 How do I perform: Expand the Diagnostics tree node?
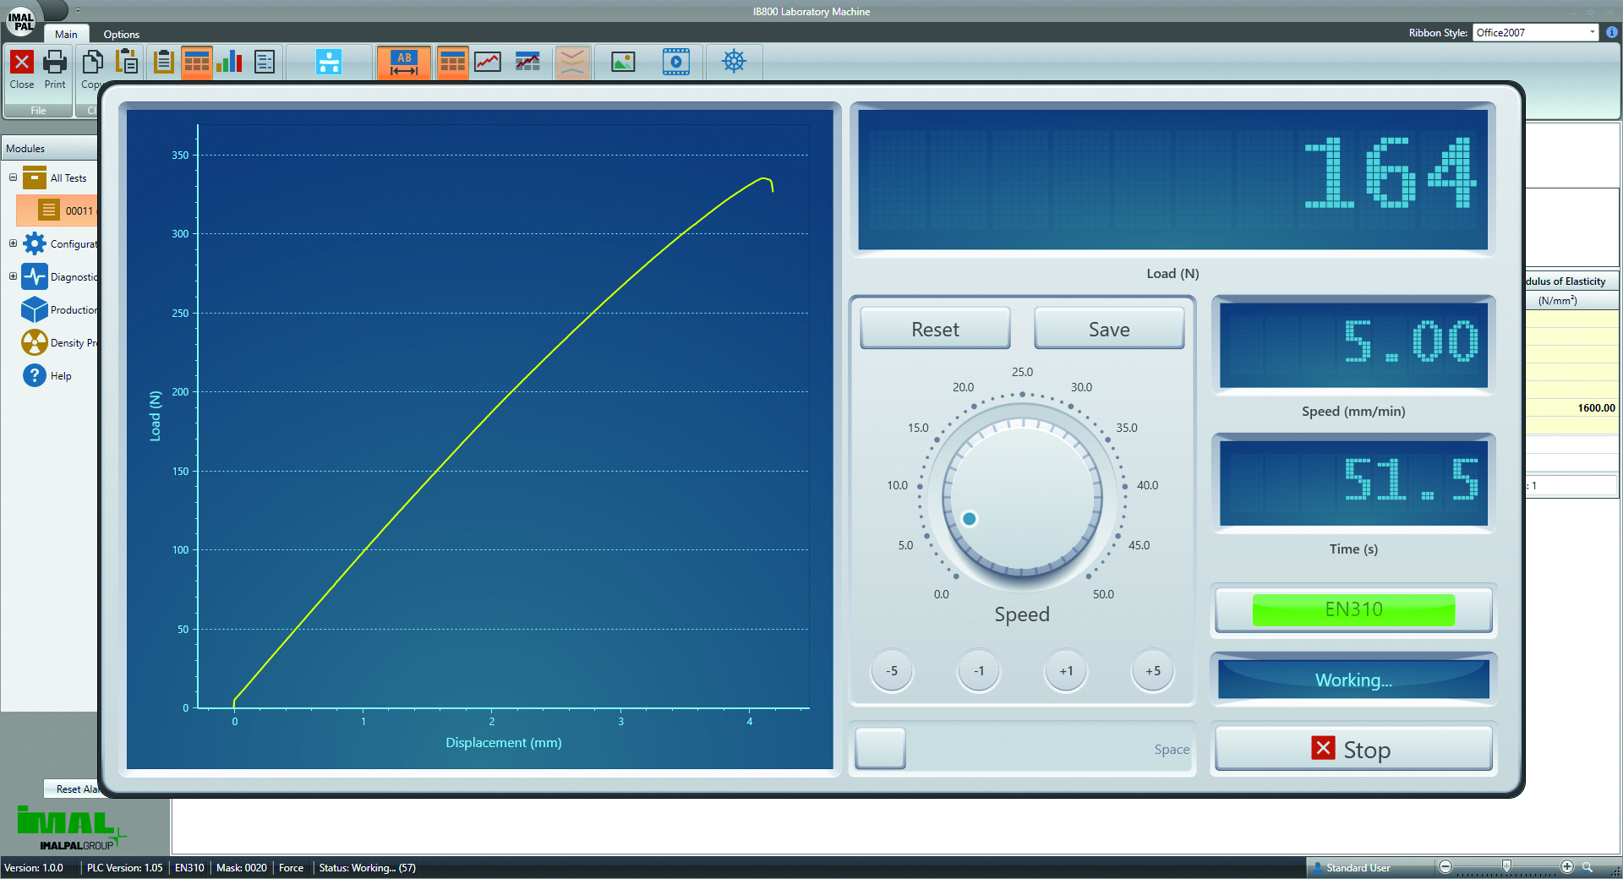pos(13,276)
